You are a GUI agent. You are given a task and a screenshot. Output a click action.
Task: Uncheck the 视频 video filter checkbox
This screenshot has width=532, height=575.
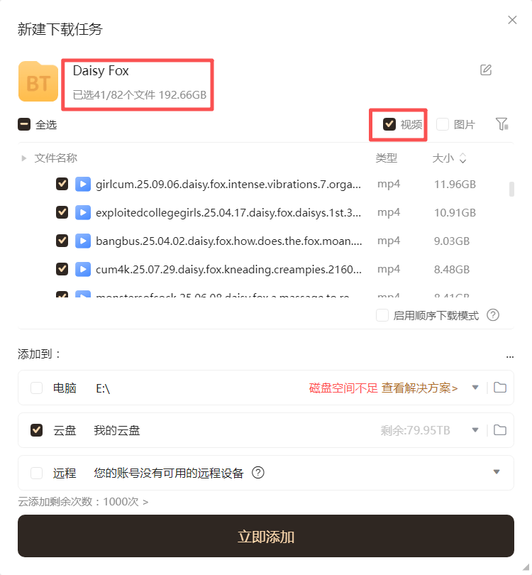point(389,124)
